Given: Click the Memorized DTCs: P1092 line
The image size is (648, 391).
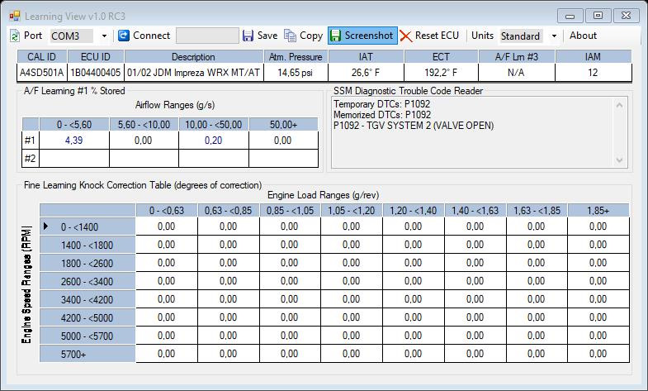Looking at the screenshot, I should coord(382,115).
